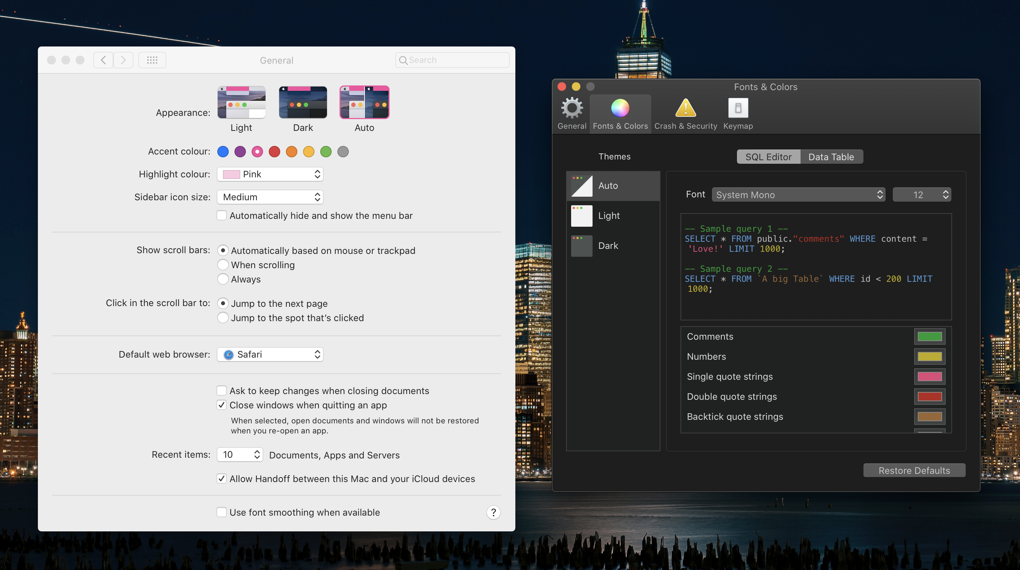Pick the blue accent colour
The image size is (1020, 570).
click(x=223, y=152)
